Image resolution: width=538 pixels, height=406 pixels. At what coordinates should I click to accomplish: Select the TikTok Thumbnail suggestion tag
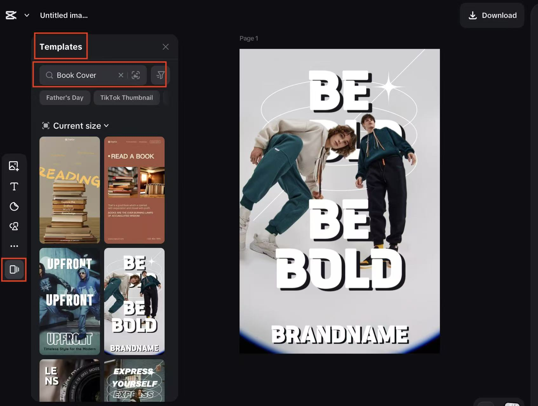(x=126, y=97)
